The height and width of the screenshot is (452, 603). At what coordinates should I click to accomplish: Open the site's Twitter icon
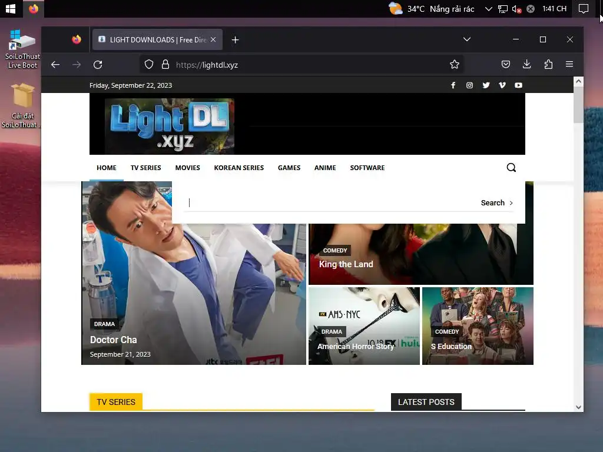486,85
